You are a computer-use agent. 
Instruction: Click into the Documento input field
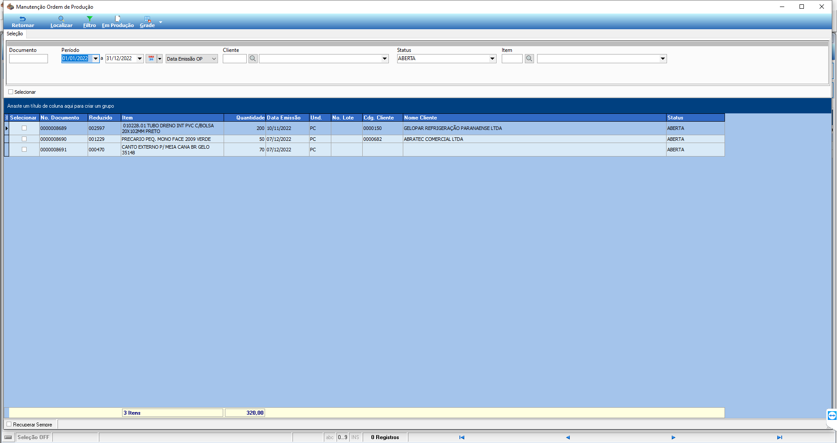28,58
